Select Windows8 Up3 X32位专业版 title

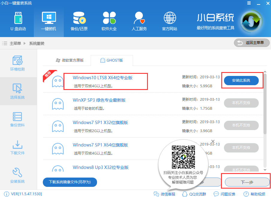point(101,167)
